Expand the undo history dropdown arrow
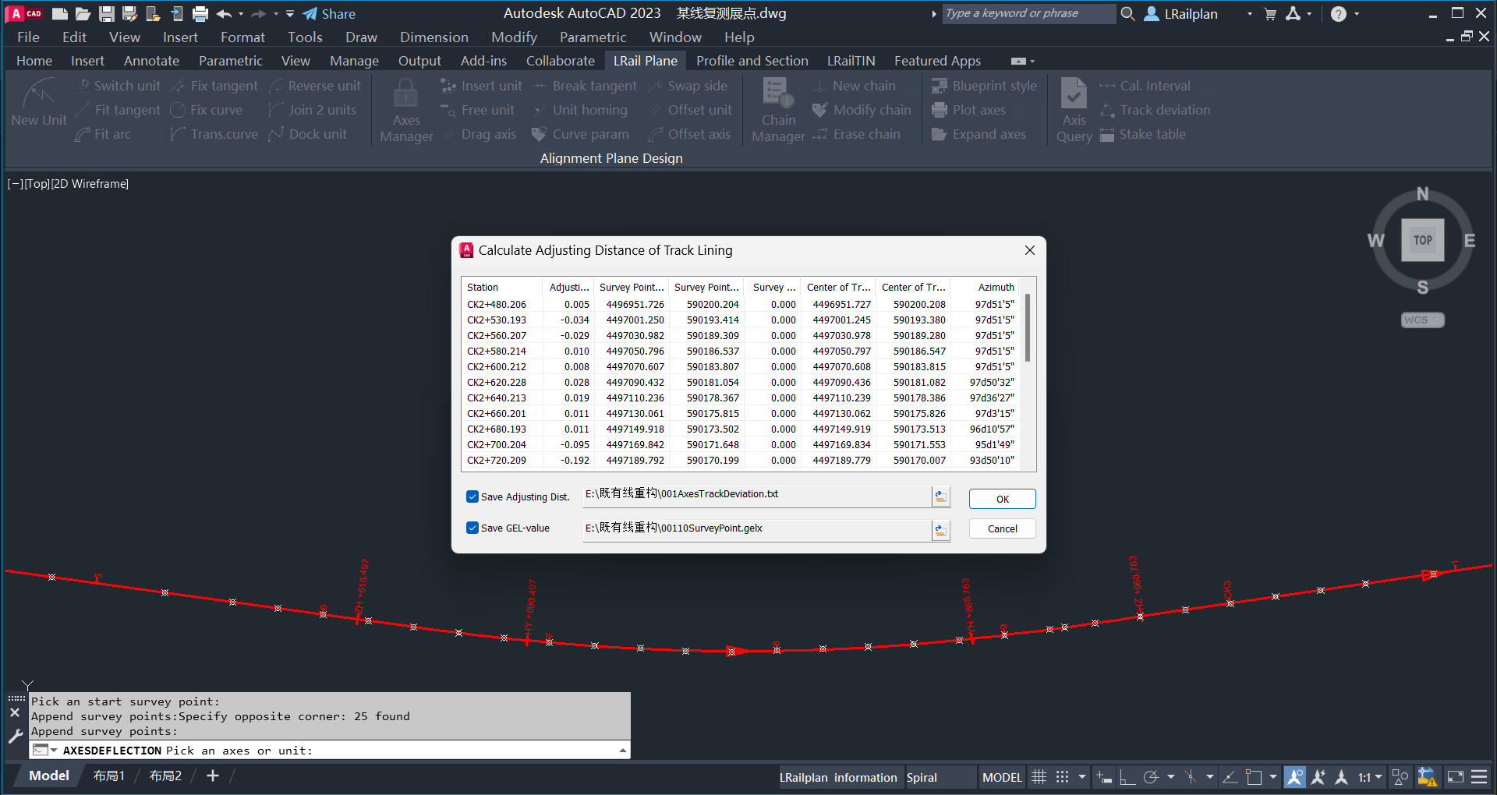The height and width of the screenshot is (795, 1497). click(241, 14)
